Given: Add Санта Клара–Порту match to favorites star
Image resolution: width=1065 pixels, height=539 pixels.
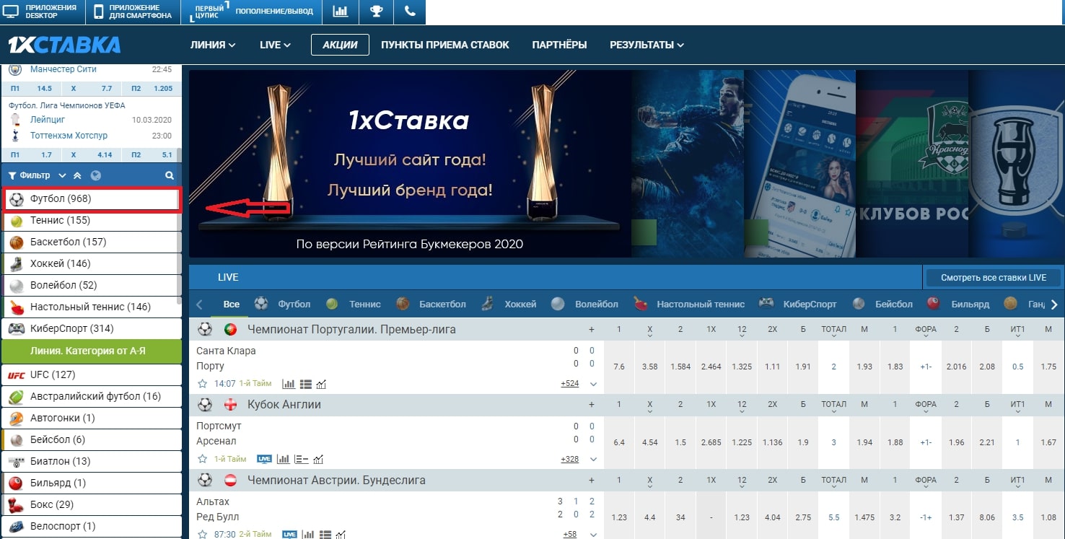Looking at the screenshot, I should point(203,384).
